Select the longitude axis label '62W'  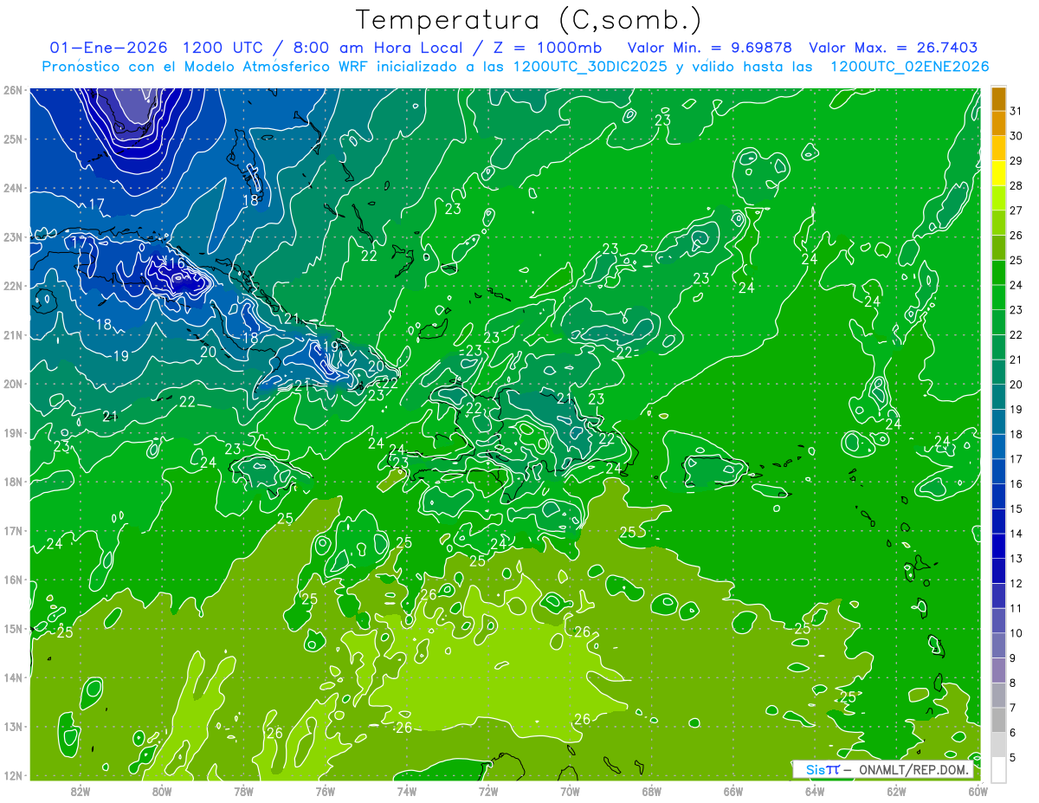coord(896,791)
